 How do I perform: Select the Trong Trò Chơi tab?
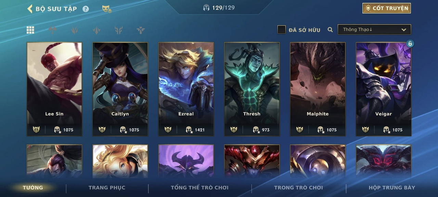(x=298, y=187)
